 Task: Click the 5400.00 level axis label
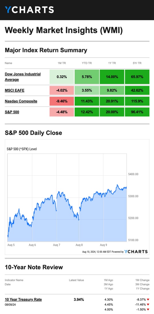pyautogui.click(x=133, y=174)
